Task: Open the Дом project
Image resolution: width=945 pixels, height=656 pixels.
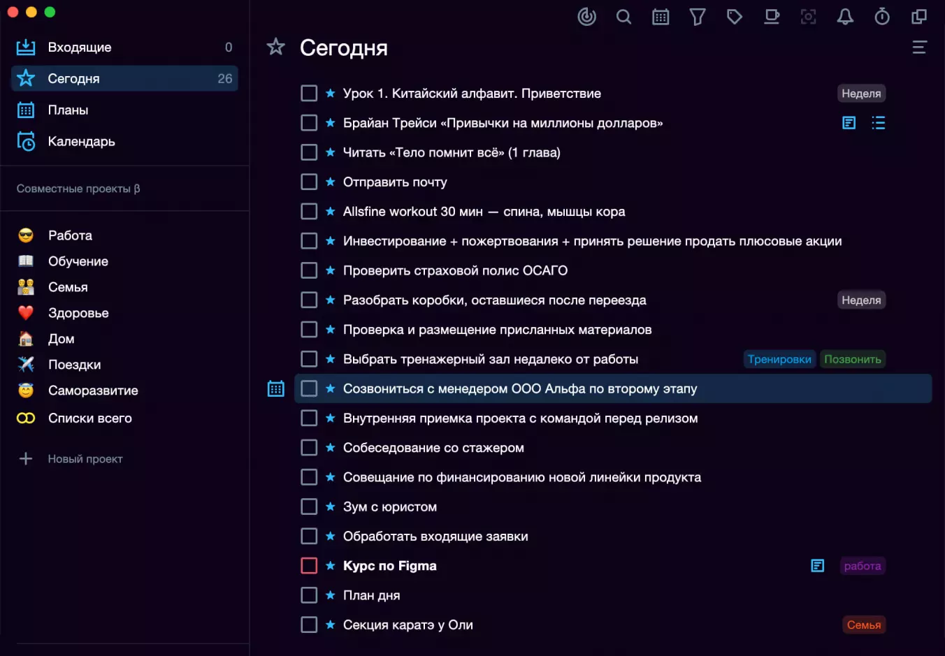Action: 62,339
